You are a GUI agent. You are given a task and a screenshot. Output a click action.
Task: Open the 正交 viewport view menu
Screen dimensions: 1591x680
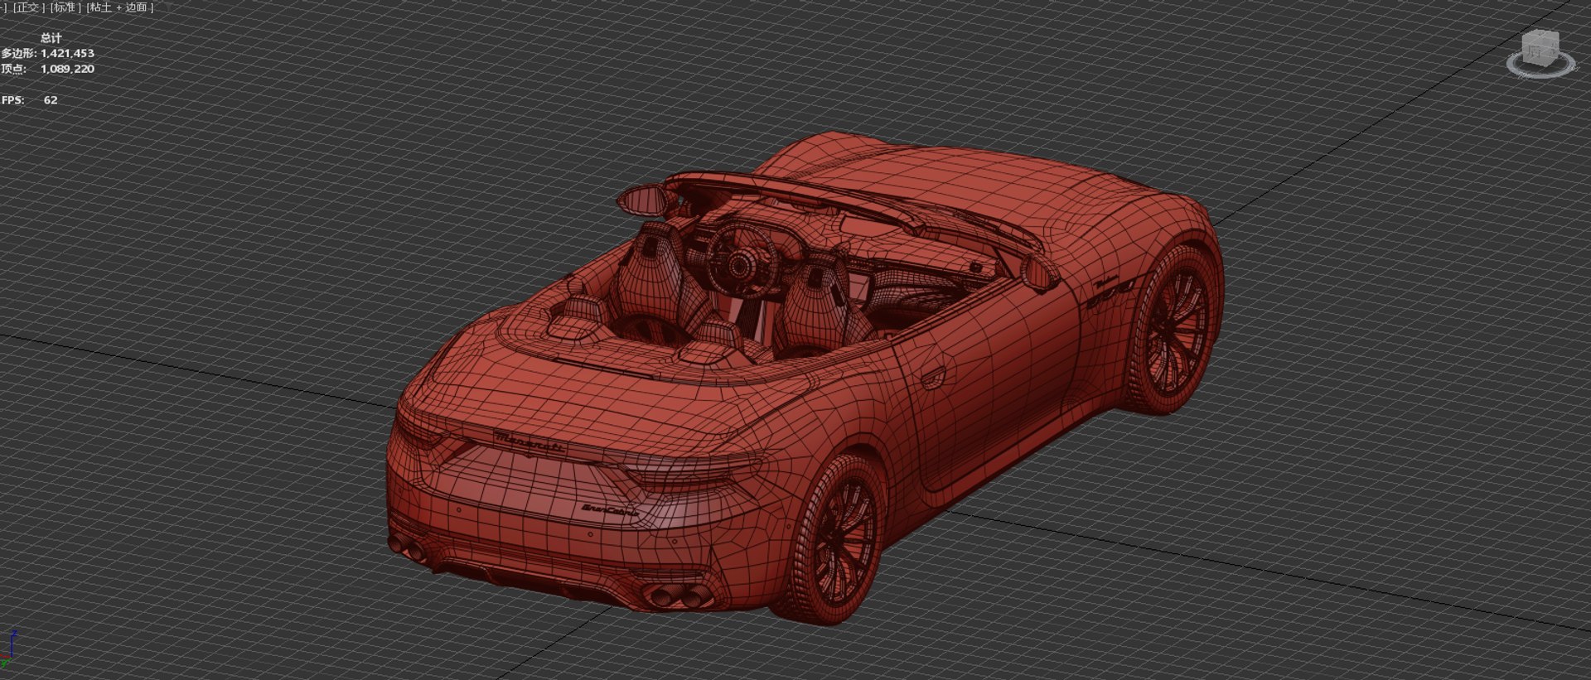pyautogui.click(x=27, y=7)
